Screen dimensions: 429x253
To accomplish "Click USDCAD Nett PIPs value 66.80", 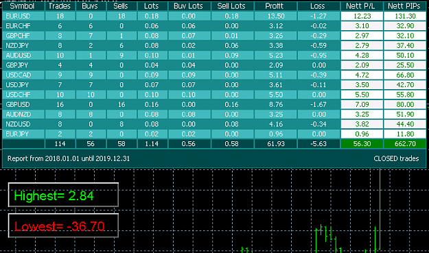I will pyautogui.click(x=405, y=75).
